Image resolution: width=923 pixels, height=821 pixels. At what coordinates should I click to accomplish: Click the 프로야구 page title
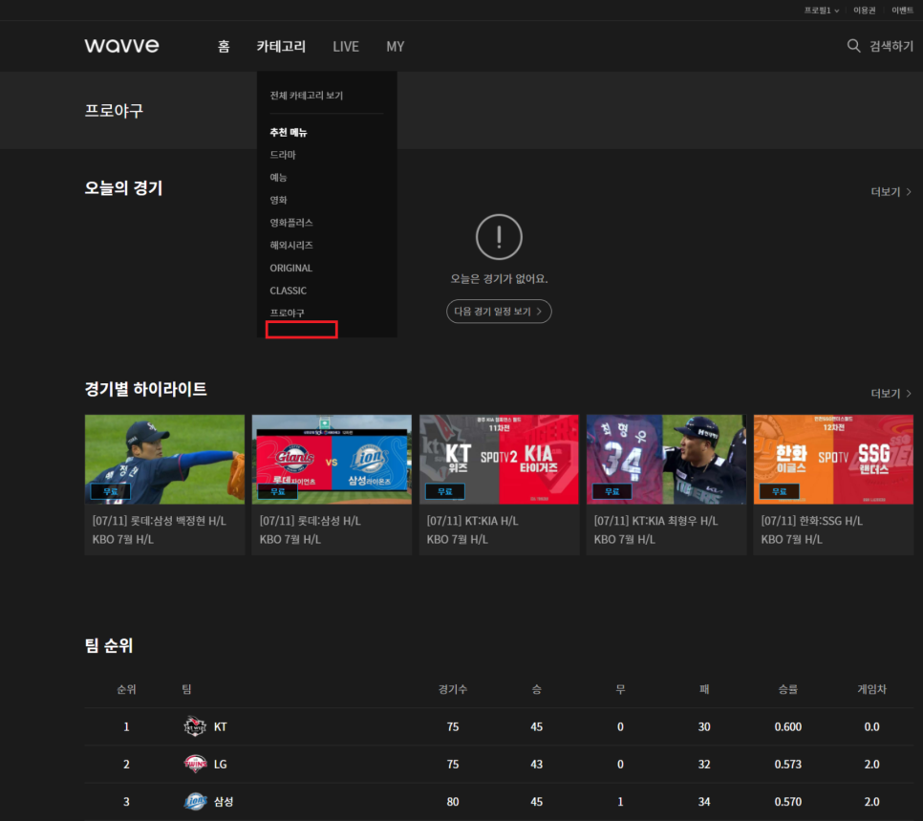pyautogui.click(x=115, y=111)
